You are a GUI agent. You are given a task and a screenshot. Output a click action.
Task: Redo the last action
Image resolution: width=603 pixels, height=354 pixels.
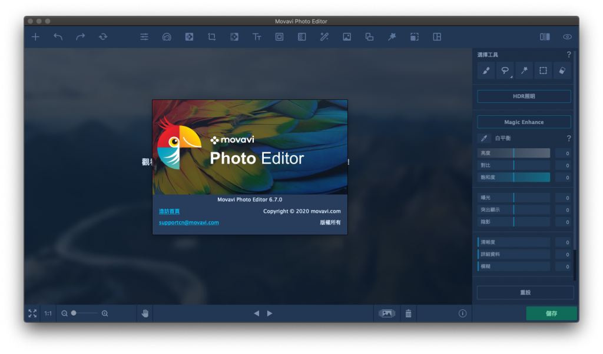[x=80, y=37]
